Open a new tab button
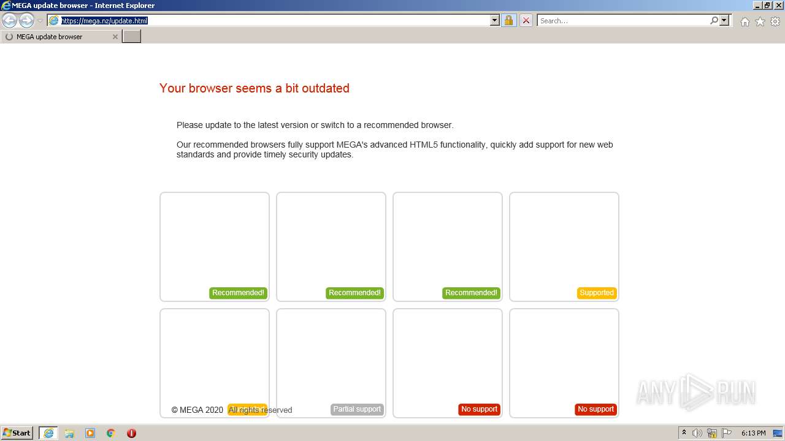This screenshot has height=441, width=785. coord(132,37)
